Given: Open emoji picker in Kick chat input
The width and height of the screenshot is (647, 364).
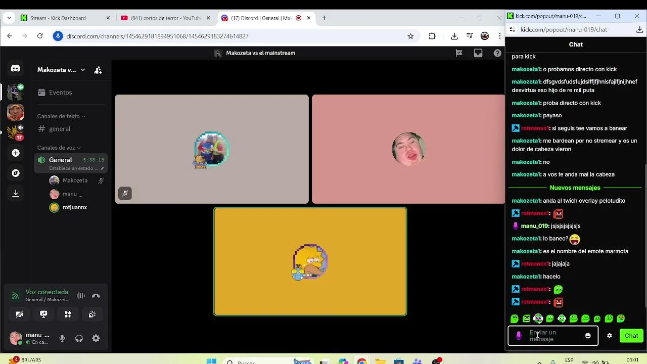Looking at the screenshot, I should coord(588,336).
